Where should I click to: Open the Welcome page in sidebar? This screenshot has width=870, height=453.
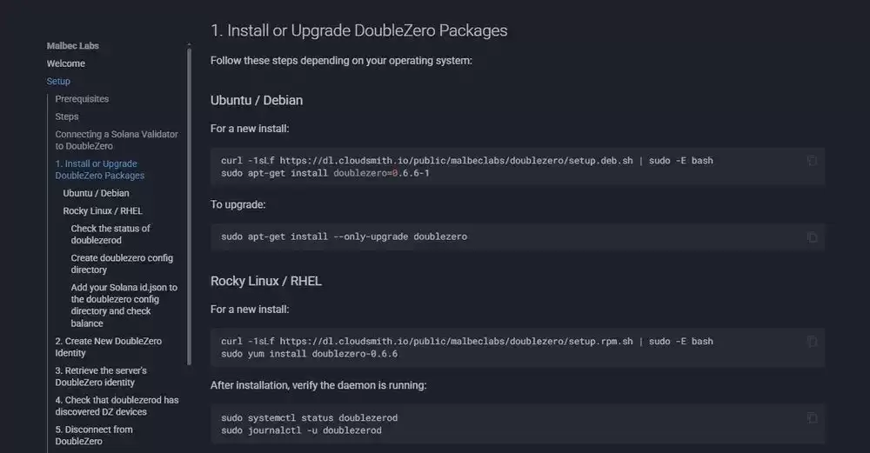[x=66, y=63]
